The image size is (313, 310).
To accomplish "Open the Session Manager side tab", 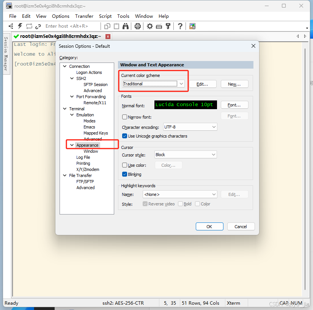I will (x=6, y=53).
